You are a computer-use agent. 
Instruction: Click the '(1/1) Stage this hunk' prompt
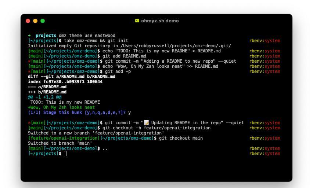tap(77, 113)
